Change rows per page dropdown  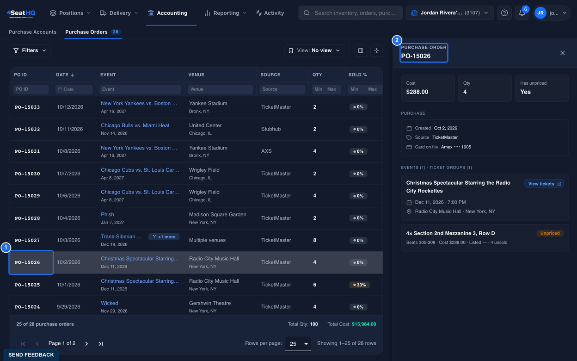[x=298, y=343]
